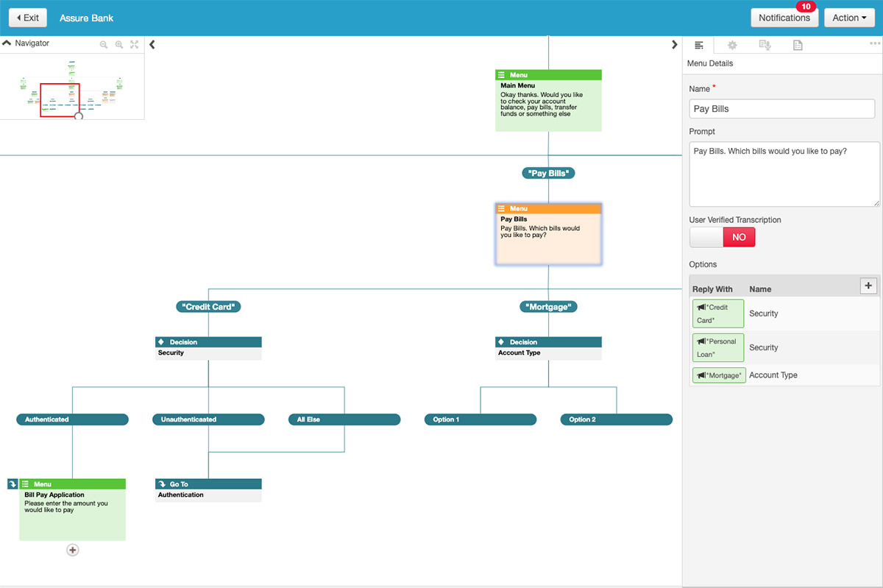
Task: Collapse the Navigator panel
Action: (x=7, y=43)
